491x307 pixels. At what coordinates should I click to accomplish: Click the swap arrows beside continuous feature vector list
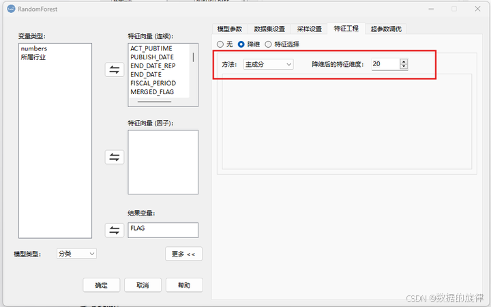tap(115, 70)
